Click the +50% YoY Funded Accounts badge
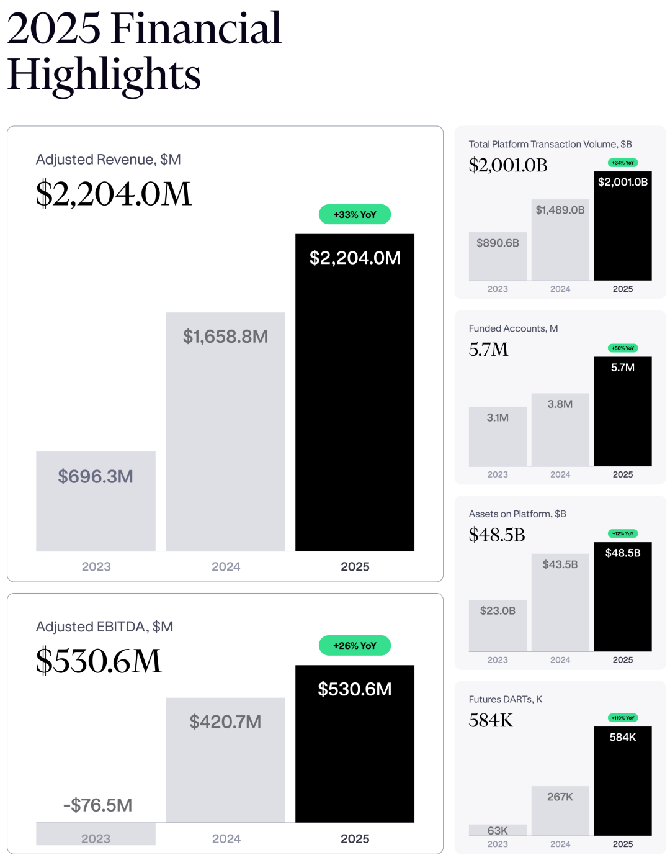Screen dimensions: 670x860 pyautogui.click(x=623, y=348)
